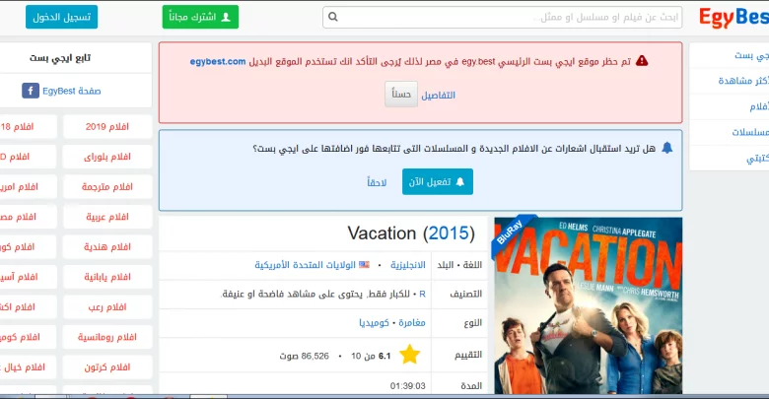
Task: Choose لاحقاً to postpone notifications
Action: click(x=377, y=182)
